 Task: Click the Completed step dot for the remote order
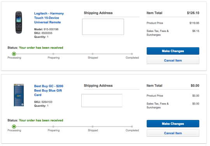pyautogui.click(x=132, y=54)
